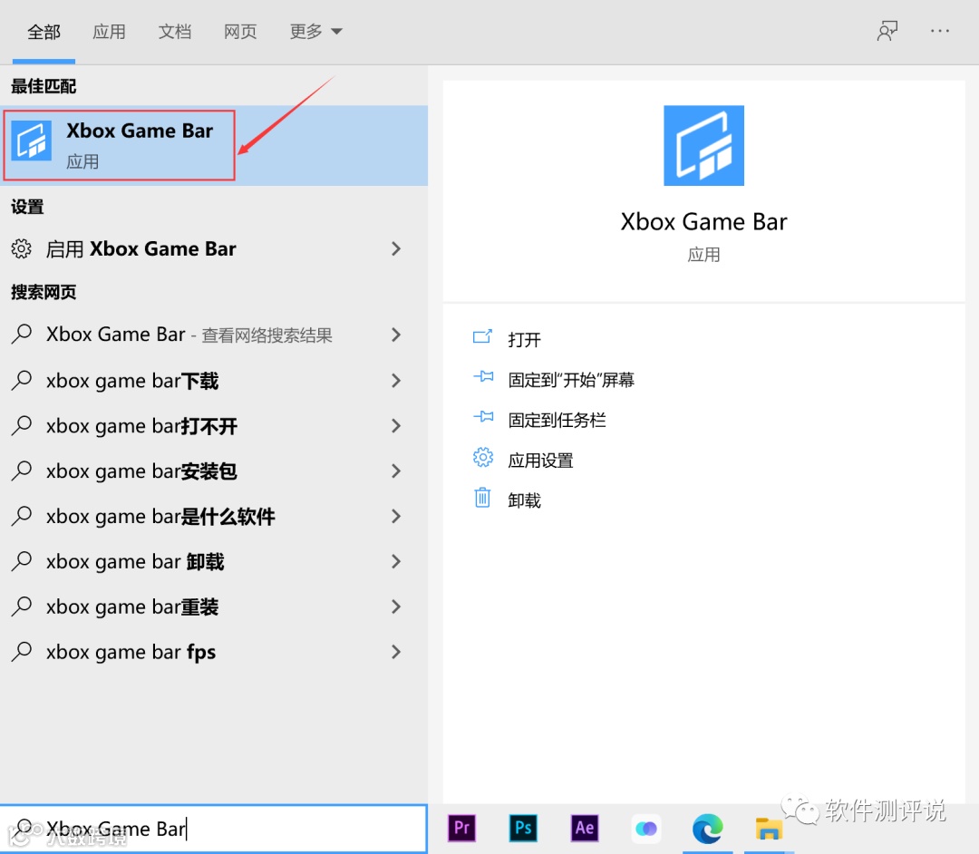Expand xbox game bar fps chevron
The width and height of the screenshot is (979, 854).
click(x=396, y=652)
